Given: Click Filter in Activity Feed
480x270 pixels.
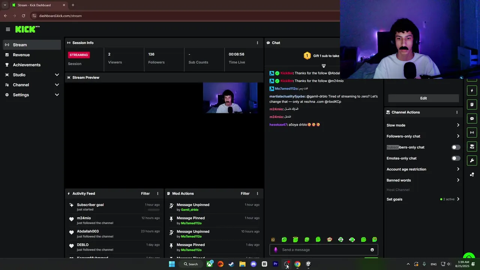Looking at the screenshot, I should pos(145,193).
